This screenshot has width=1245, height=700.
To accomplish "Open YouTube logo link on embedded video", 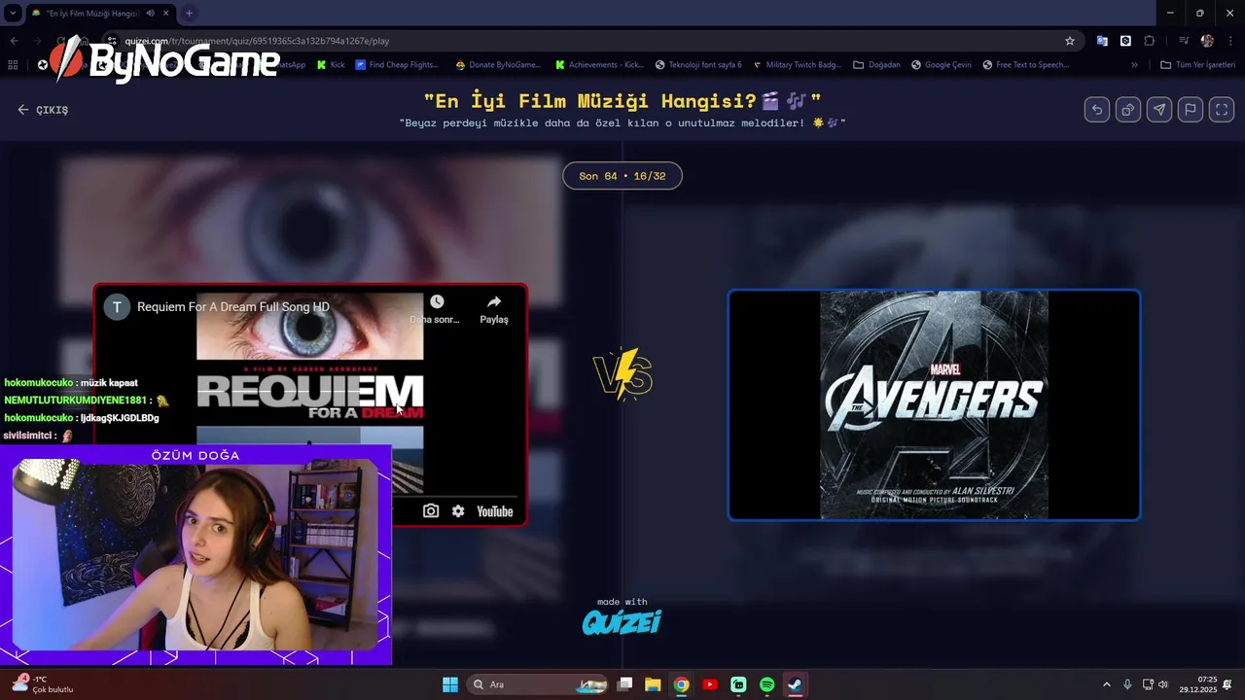I will click(x=494, y=511).
